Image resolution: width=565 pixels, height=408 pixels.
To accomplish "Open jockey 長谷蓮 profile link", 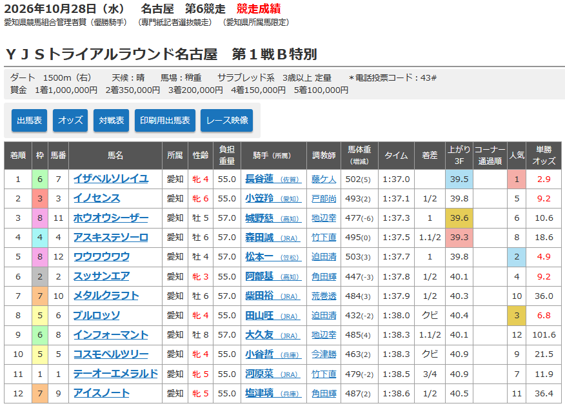I will pos(273,179).
